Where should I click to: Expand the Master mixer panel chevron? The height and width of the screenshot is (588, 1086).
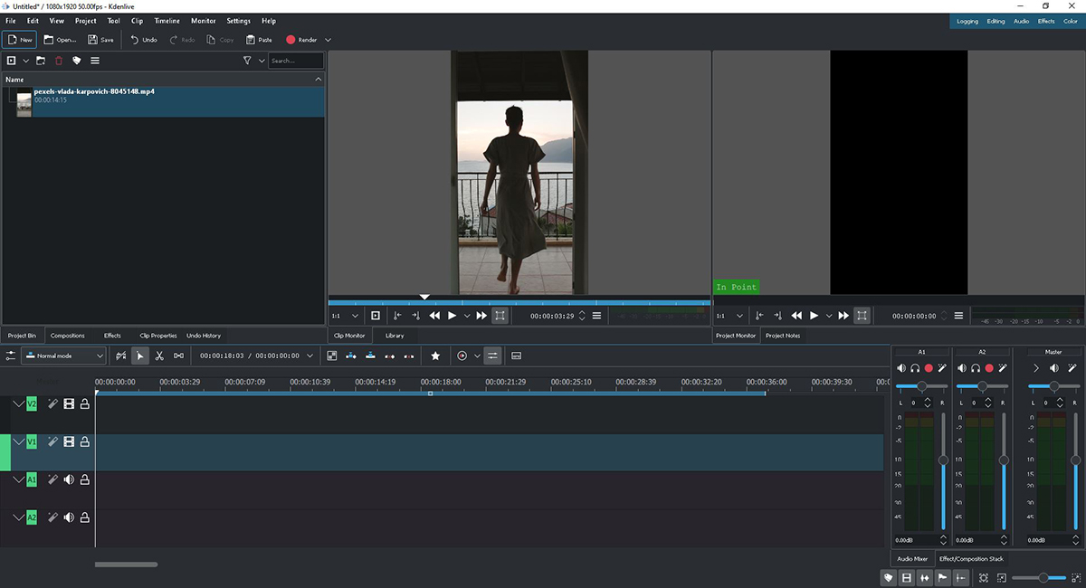[1036, 368]
